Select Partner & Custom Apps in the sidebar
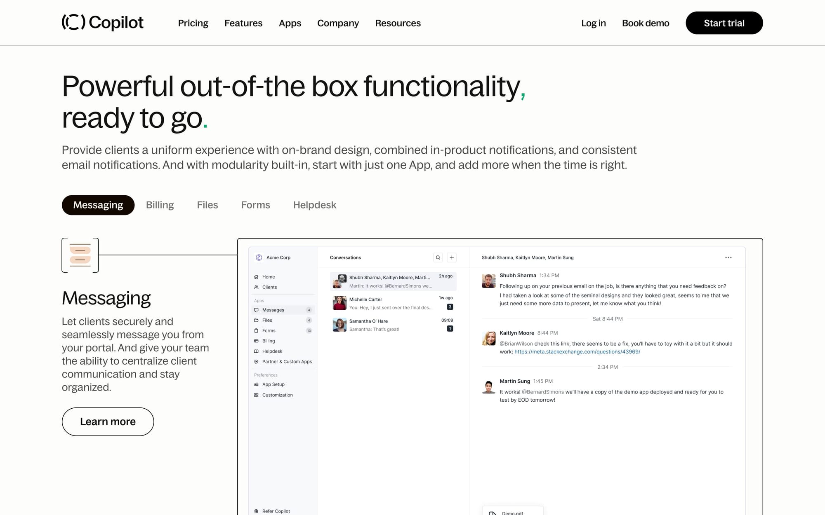 [287, 361]
